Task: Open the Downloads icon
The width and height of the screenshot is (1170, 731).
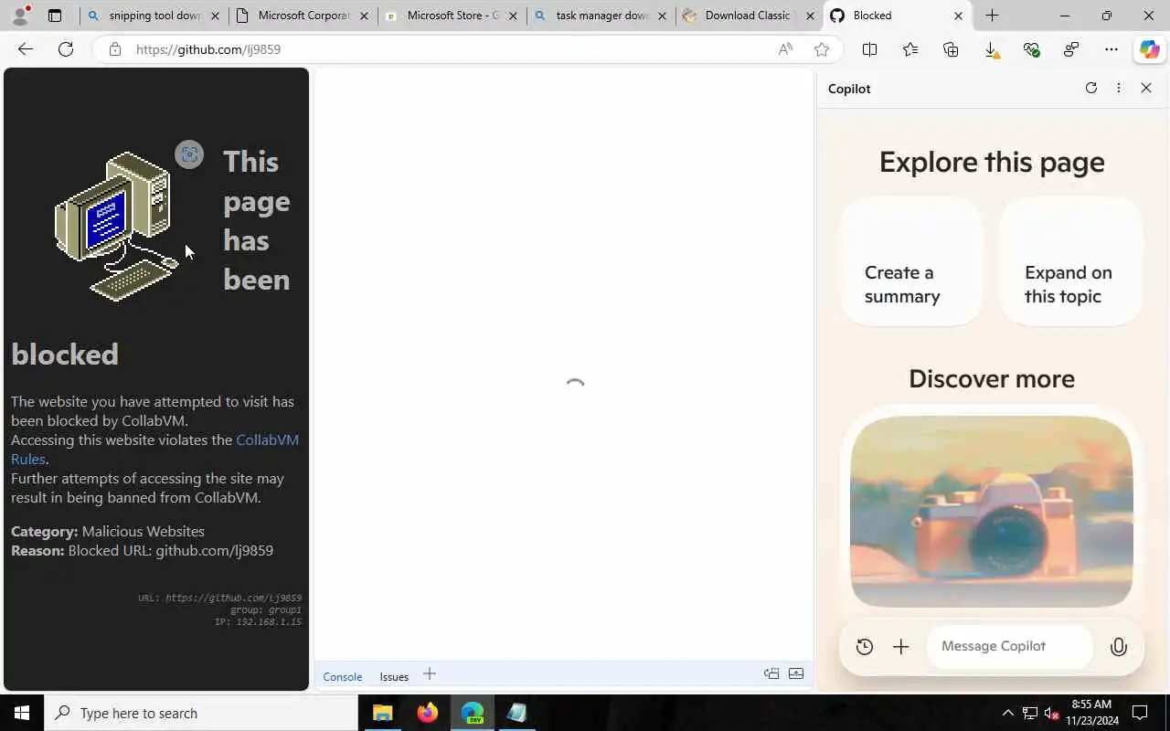Action: [991, 49]
